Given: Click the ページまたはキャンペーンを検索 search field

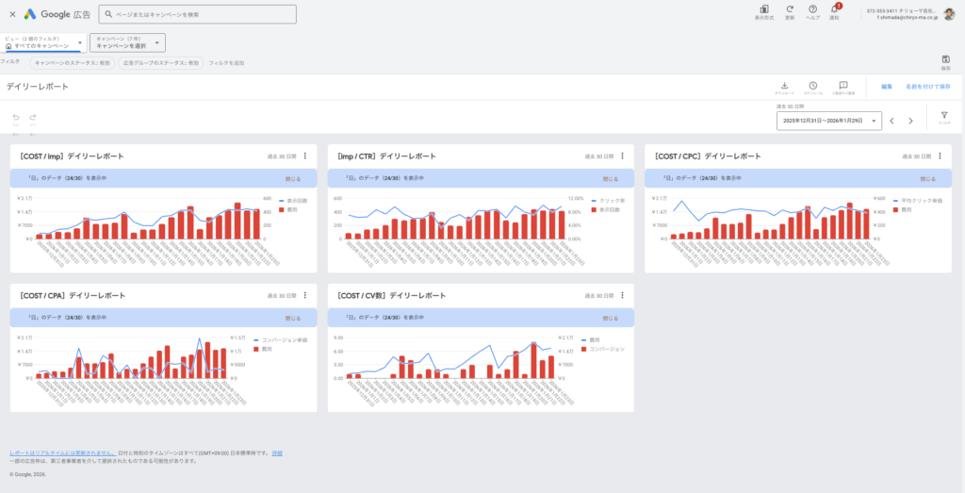Looking at the screenshot, I should (198, 14).
